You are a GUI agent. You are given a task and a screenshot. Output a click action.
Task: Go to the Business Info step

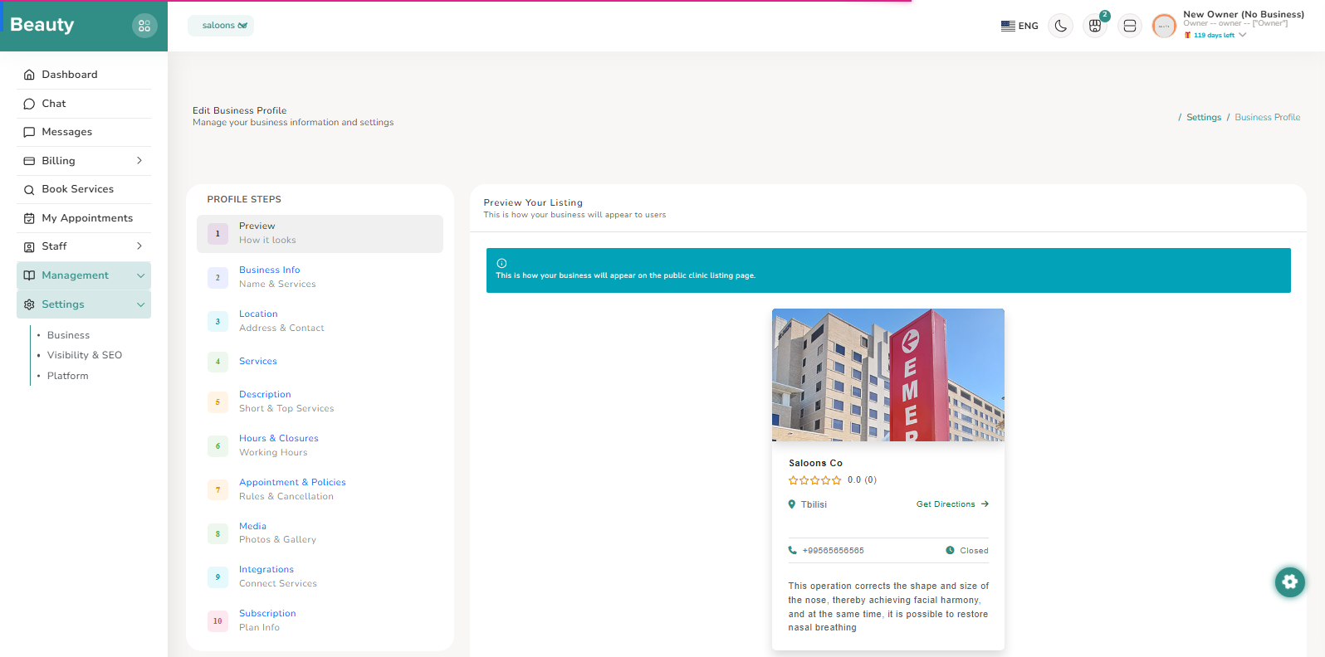pos(320,277)
